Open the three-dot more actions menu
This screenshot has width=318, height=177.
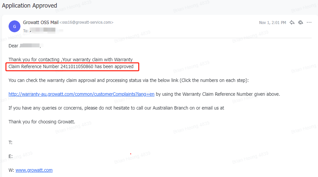(309, 23)
